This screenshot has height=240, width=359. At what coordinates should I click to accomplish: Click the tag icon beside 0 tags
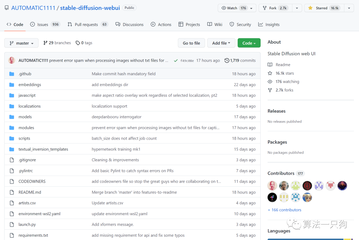(x=78, y=43)
